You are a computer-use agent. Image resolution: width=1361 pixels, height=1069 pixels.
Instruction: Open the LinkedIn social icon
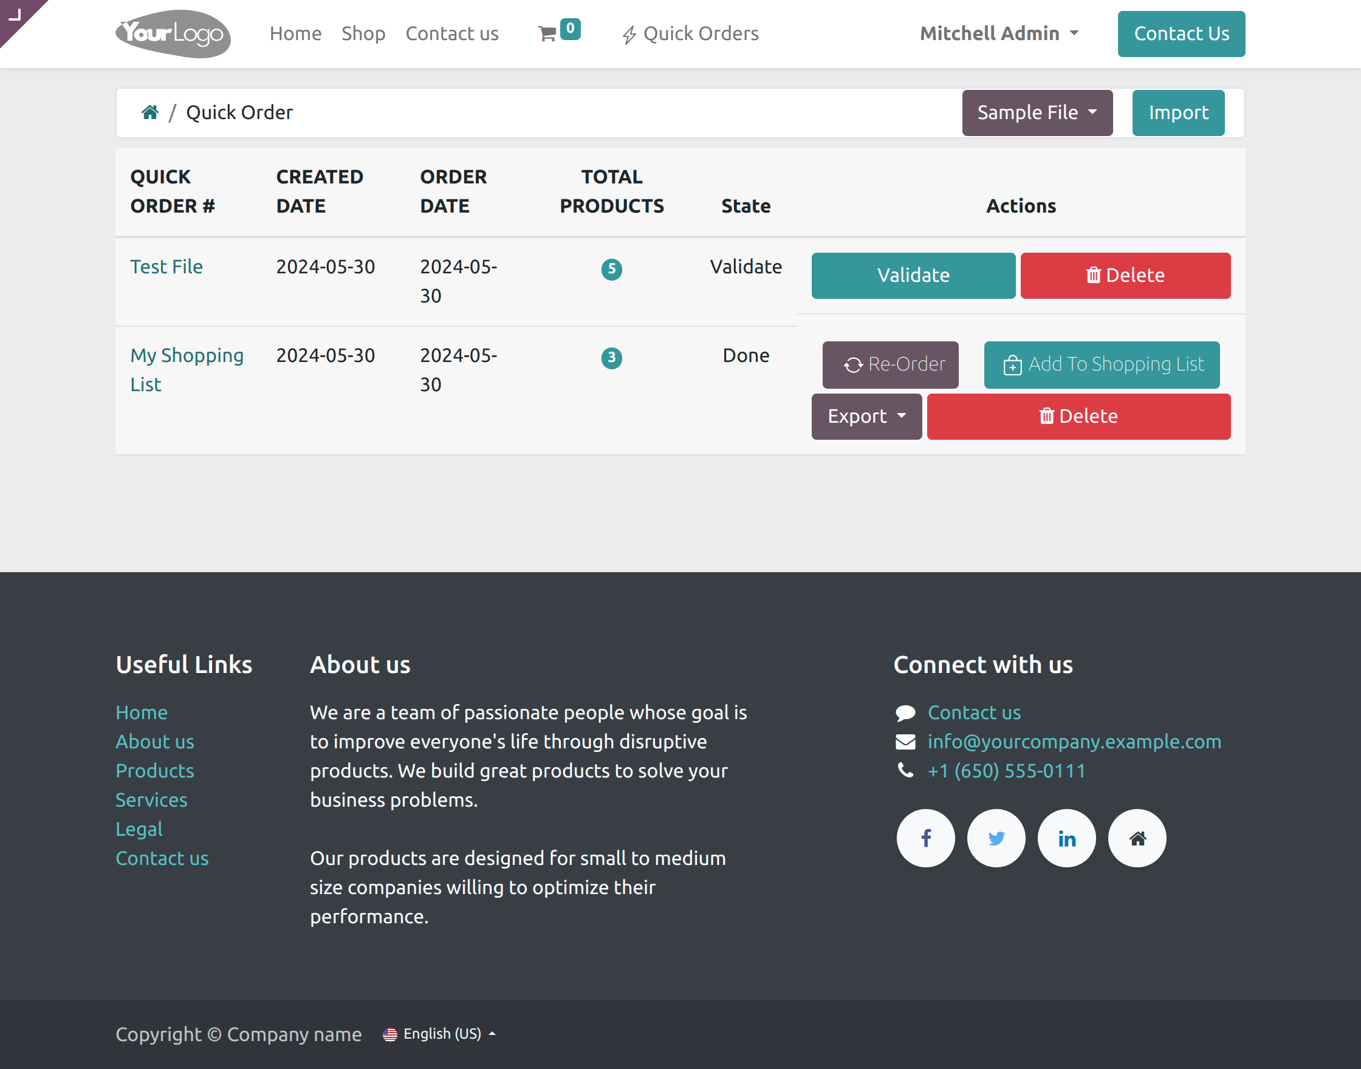[1066, 838]
